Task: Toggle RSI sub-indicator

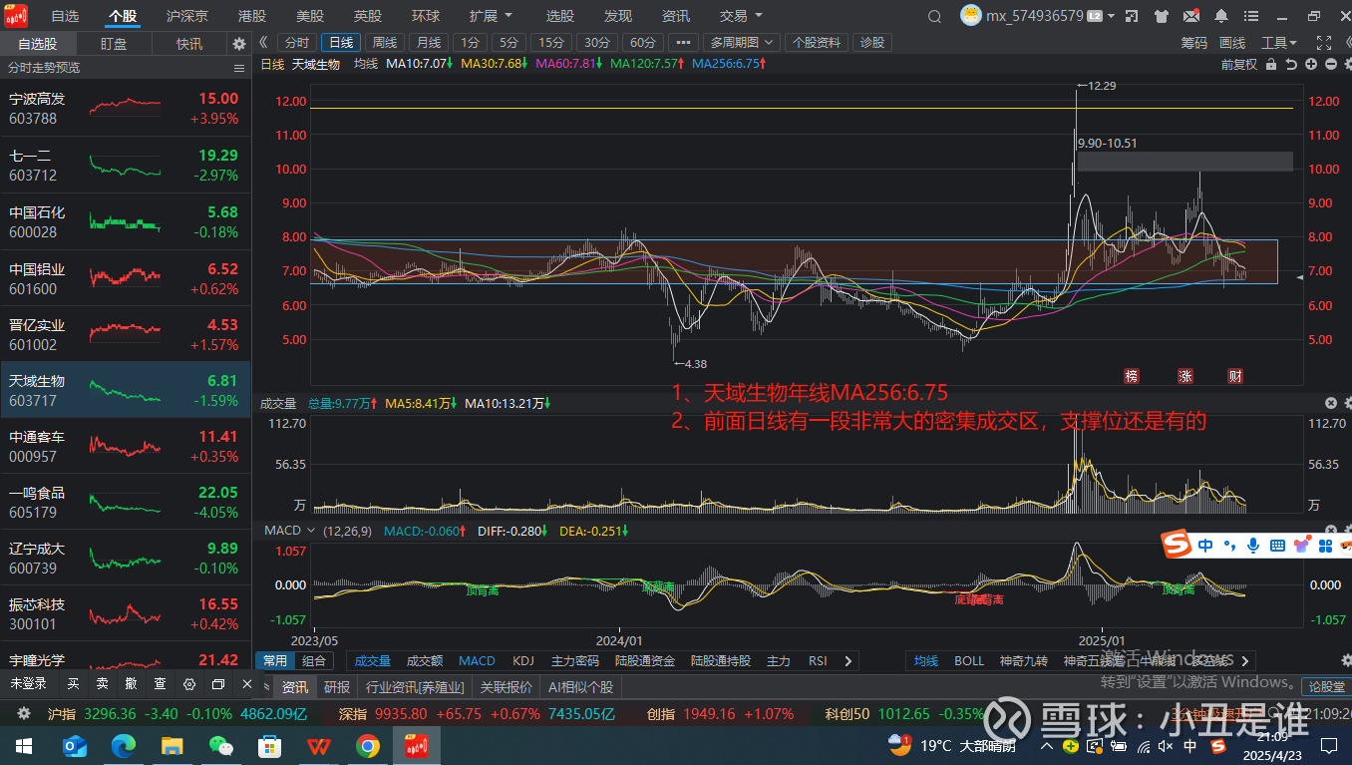Action: tap(818, 660)
